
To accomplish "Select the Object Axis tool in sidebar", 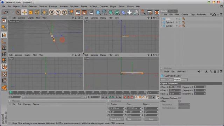I will [x=4, y=42].
